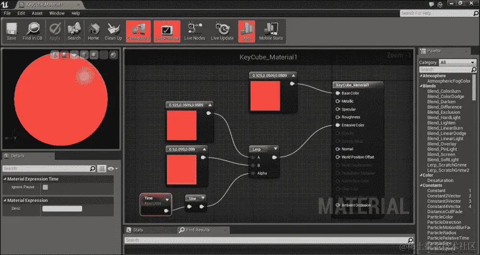The height and width of the screenshot is (255, 480).
Task: Toggle Live Update in the toolbar
Action: coord(222,31)
